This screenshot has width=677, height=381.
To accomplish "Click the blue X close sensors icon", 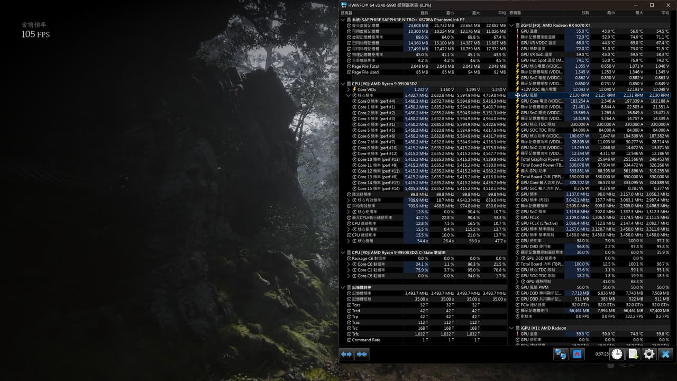I will 665,354.
